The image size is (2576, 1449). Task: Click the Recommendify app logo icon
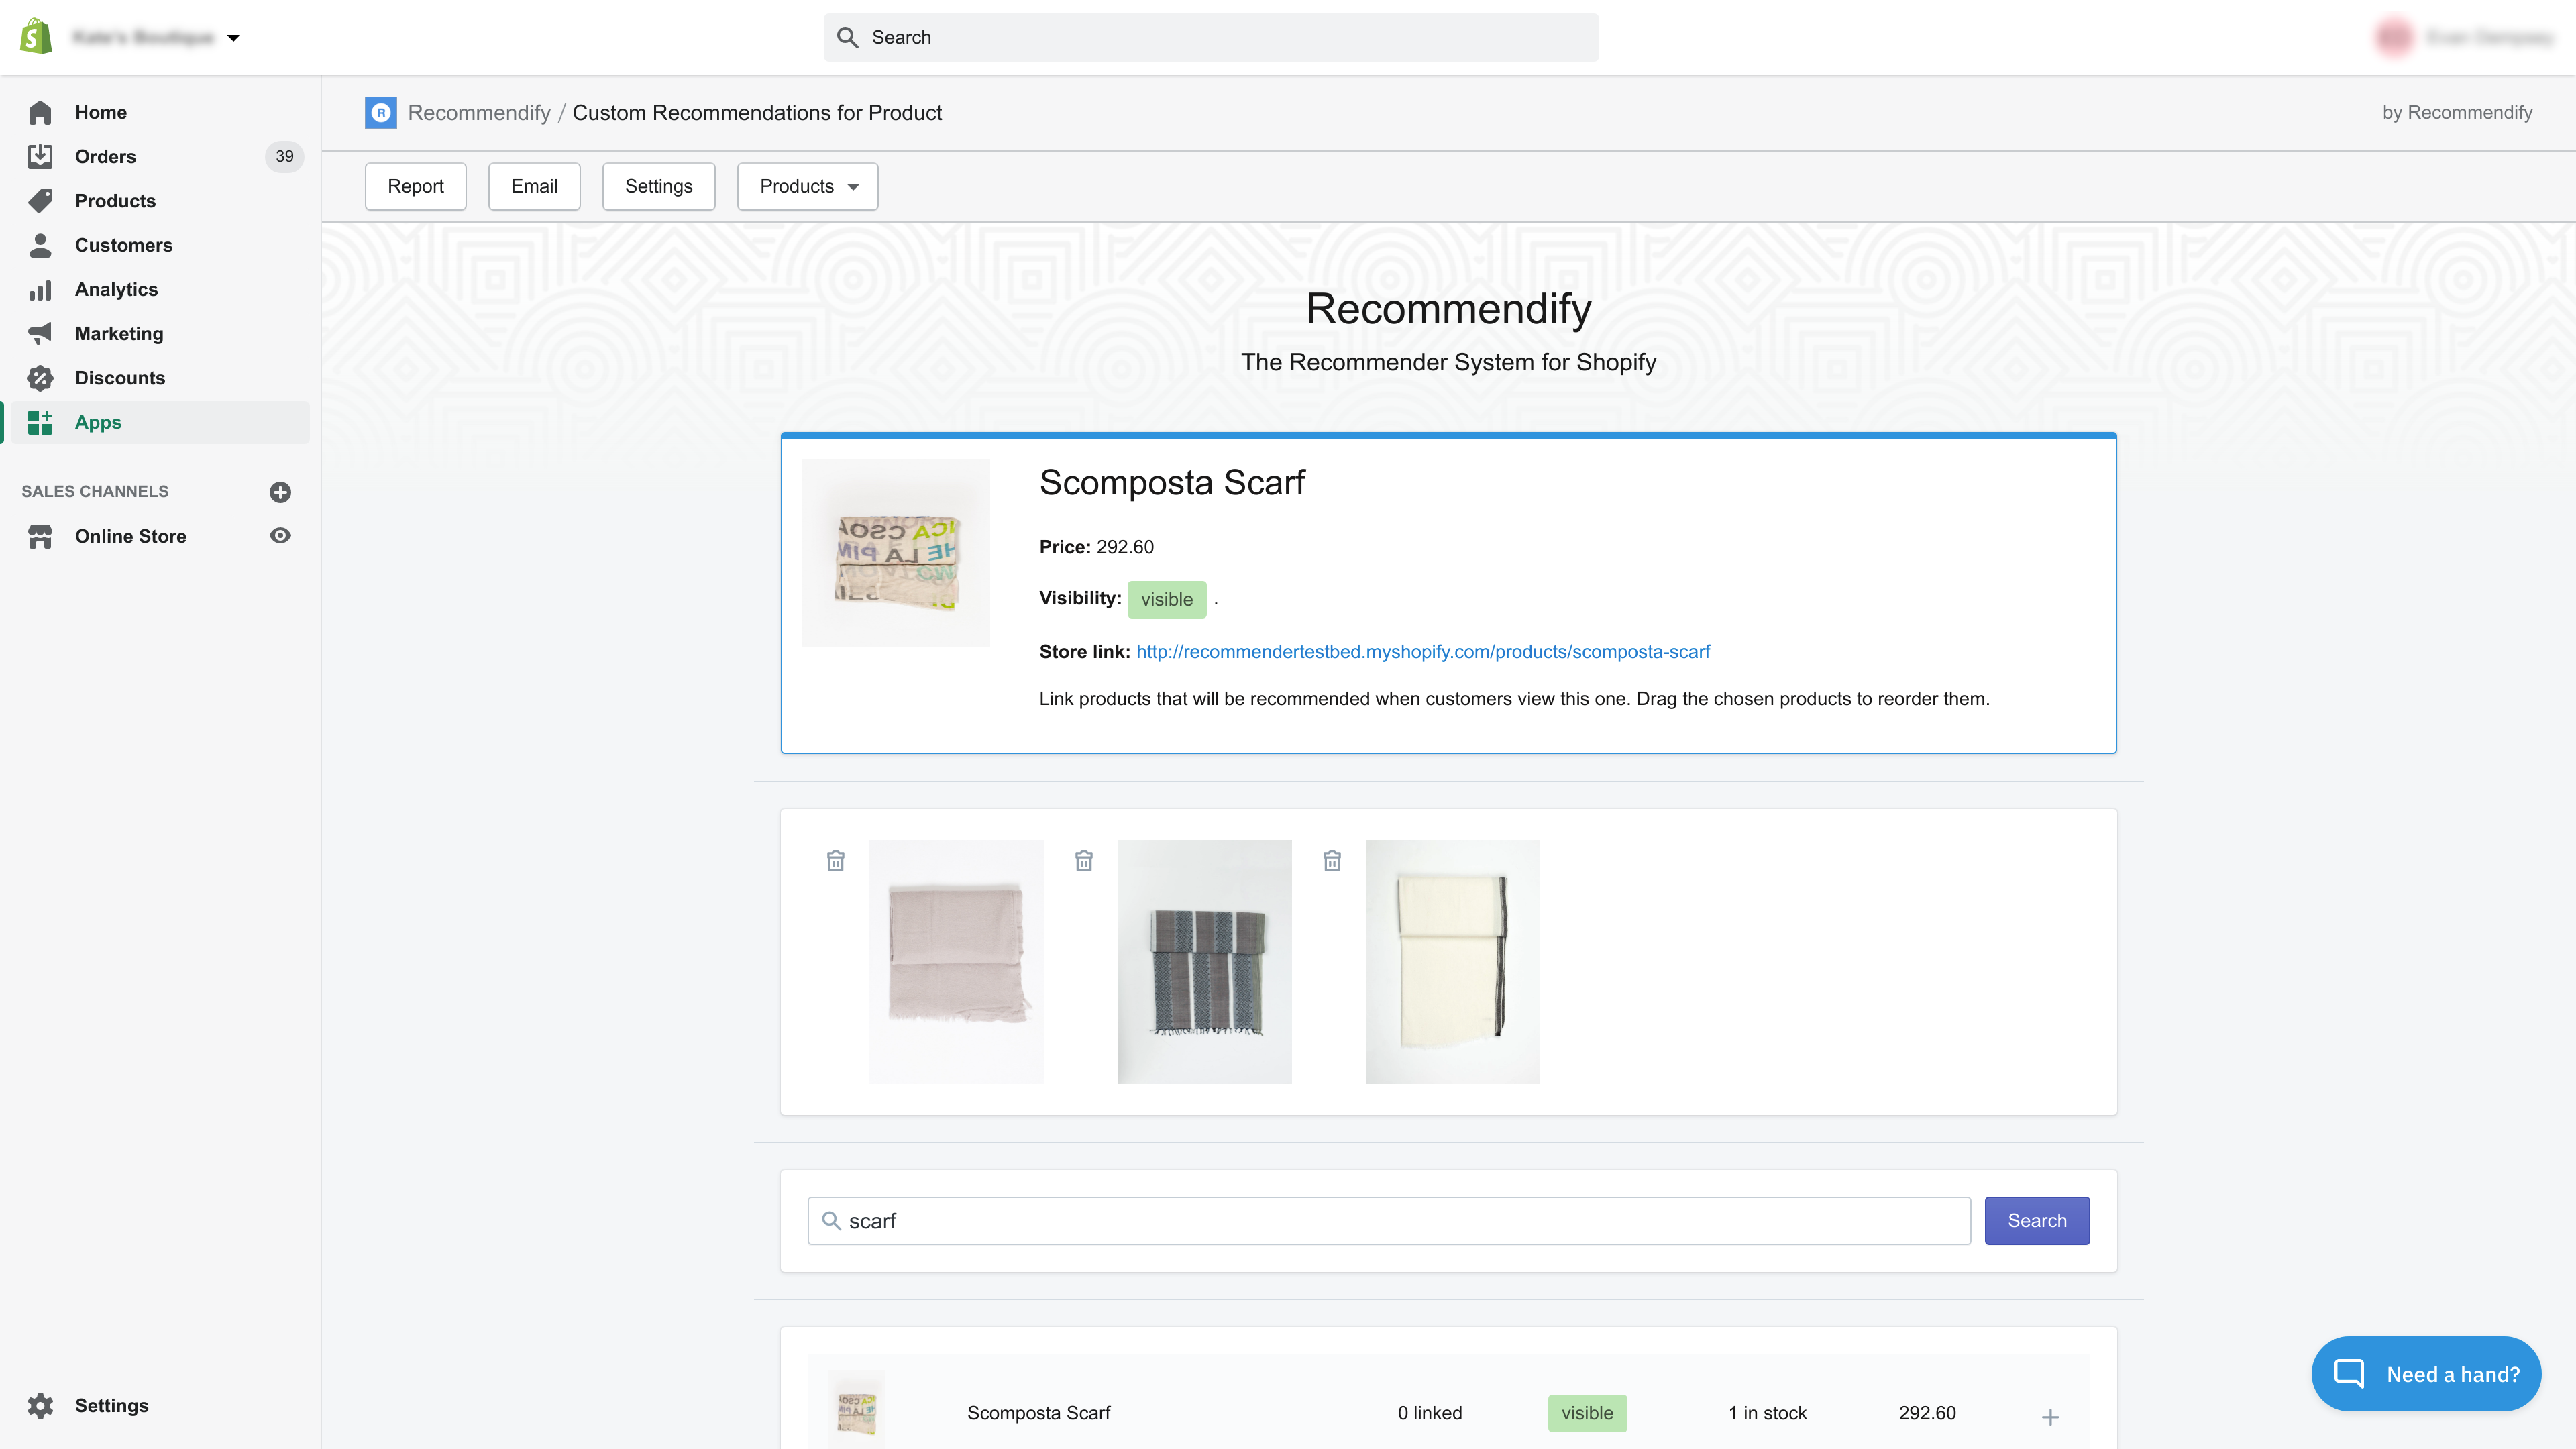(x=381, y=113)
